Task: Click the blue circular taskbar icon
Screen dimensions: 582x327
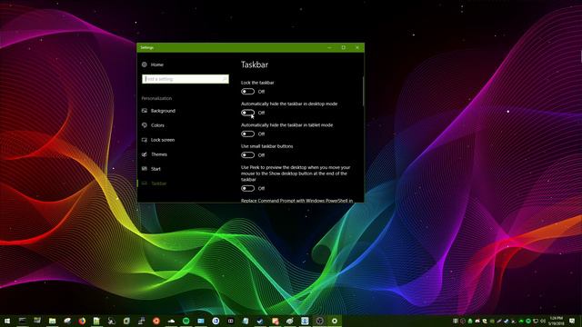Action: click(216, 321)
